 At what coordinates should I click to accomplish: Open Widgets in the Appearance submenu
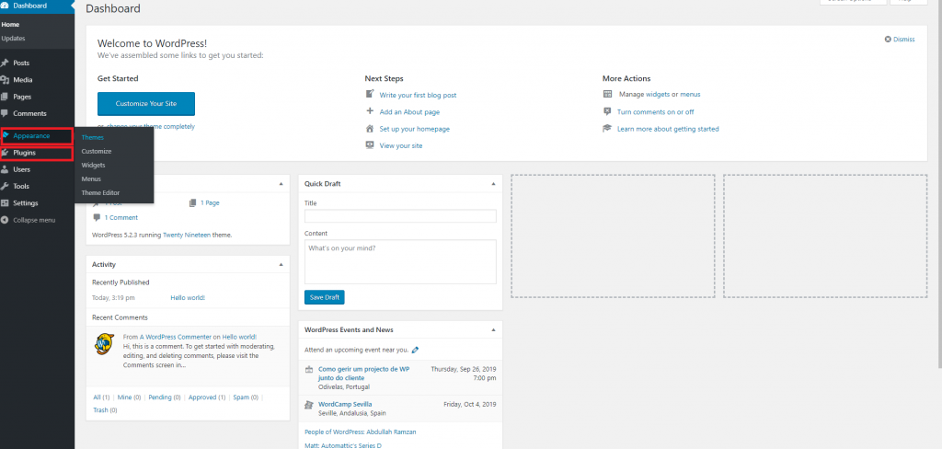tap(93, 166)
